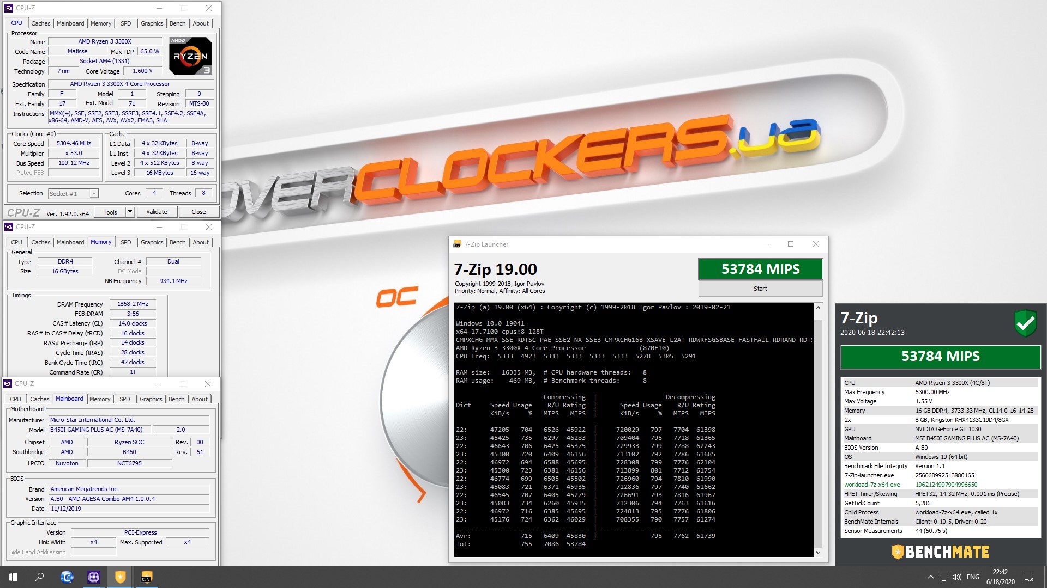Viewport: 1047px width, 588px height.
Task: Click the BenchMate logo at panel bottom
Action: (941, 552)
